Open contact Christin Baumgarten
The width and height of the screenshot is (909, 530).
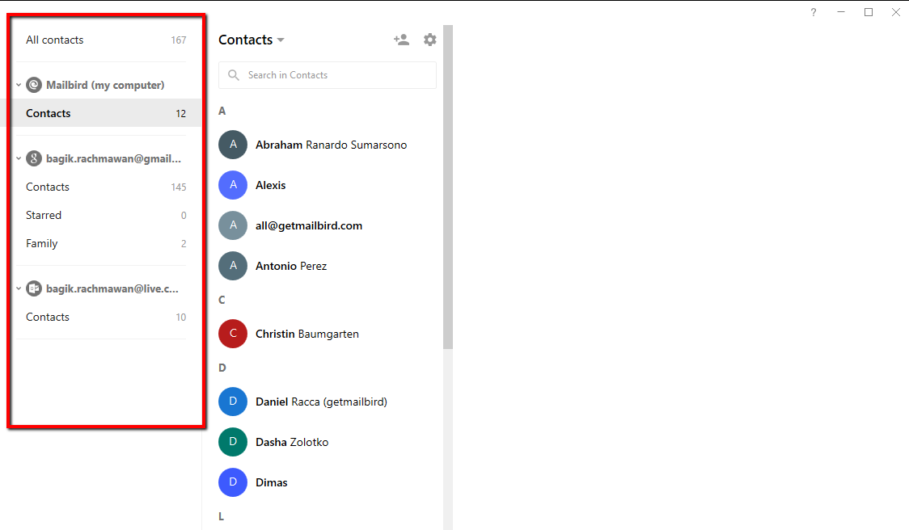307,334
